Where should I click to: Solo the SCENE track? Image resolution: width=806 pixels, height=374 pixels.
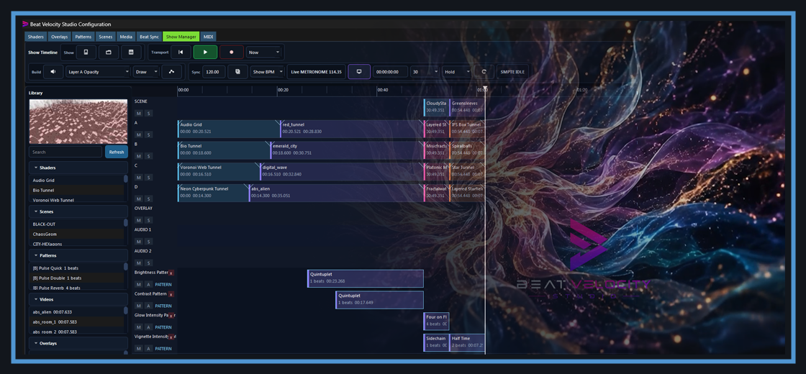point(148,114)
